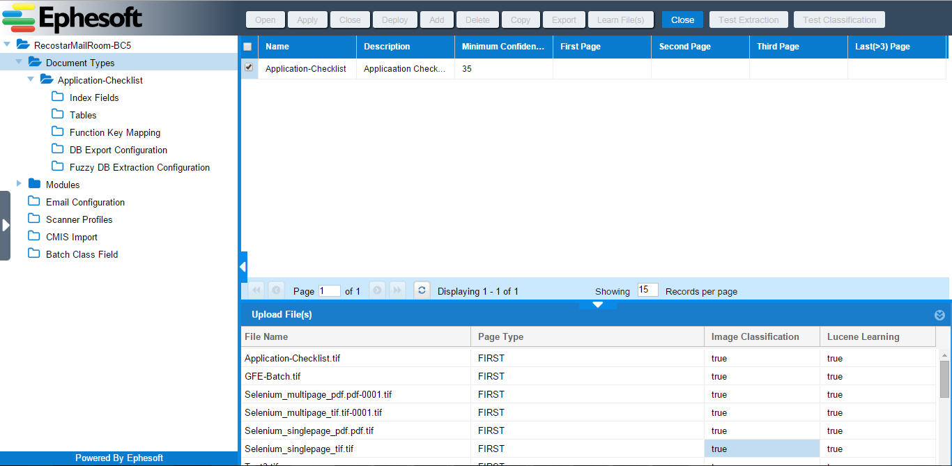Click the Tables folder icon
Screen dimensions: 952x466
pyautogui.click(x=58, y=114)
